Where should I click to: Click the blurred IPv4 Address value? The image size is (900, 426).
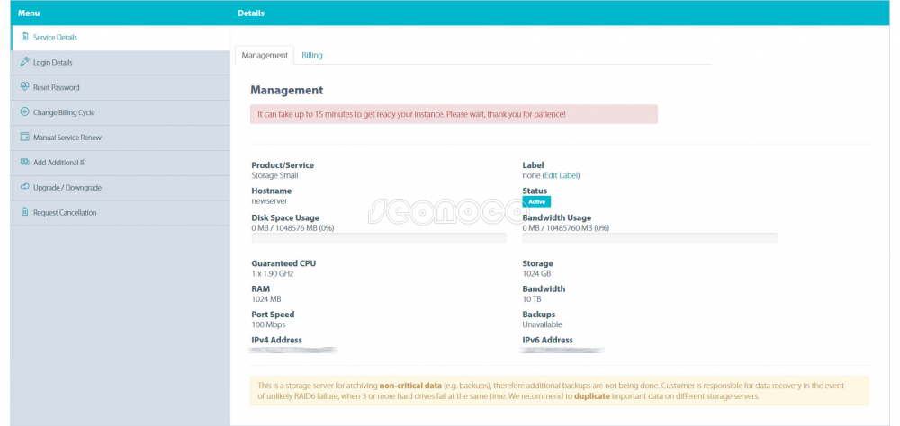click(293, 350)
